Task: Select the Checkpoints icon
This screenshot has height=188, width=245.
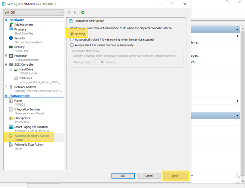Action: pos(11,118)
